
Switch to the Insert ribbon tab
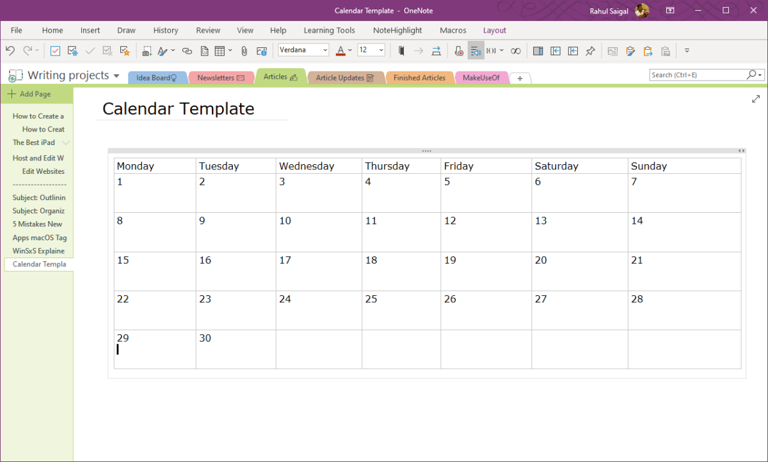coord(90,30)
